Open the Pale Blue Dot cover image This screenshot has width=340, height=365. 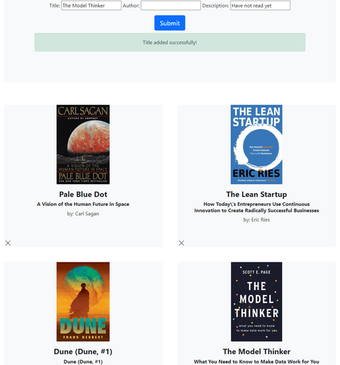click(x=83, y=145)
